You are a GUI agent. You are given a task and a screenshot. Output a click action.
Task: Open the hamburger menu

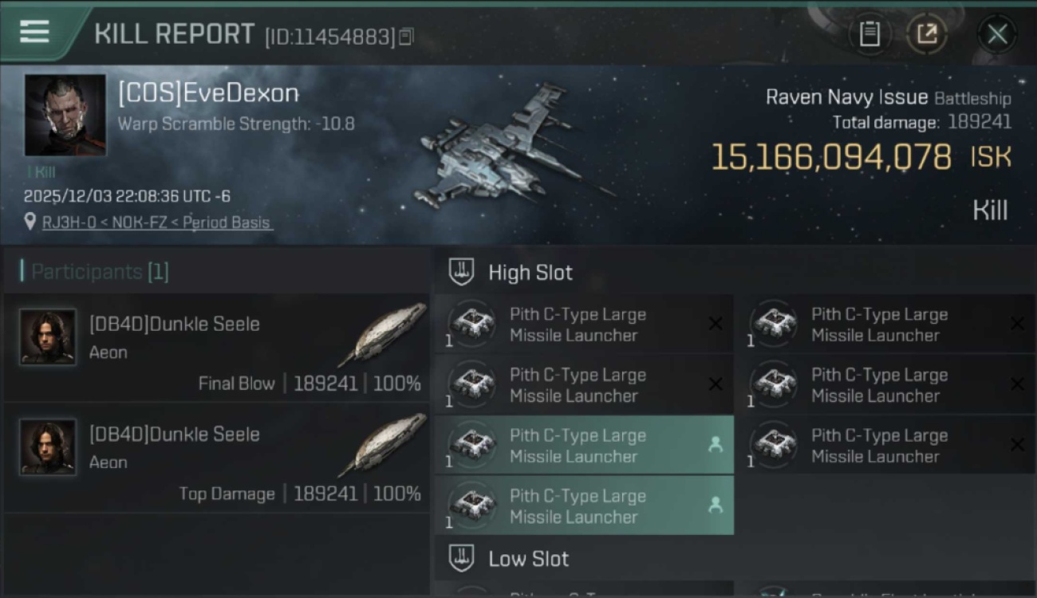34,32
